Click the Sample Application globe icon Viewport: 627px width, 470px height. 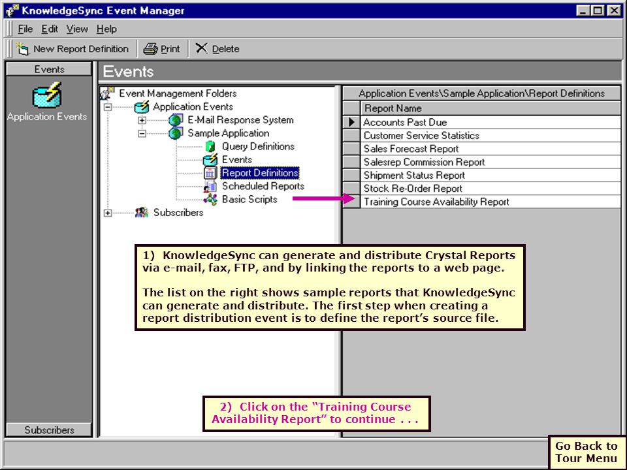pyautogui.click(x=176, y=133)
